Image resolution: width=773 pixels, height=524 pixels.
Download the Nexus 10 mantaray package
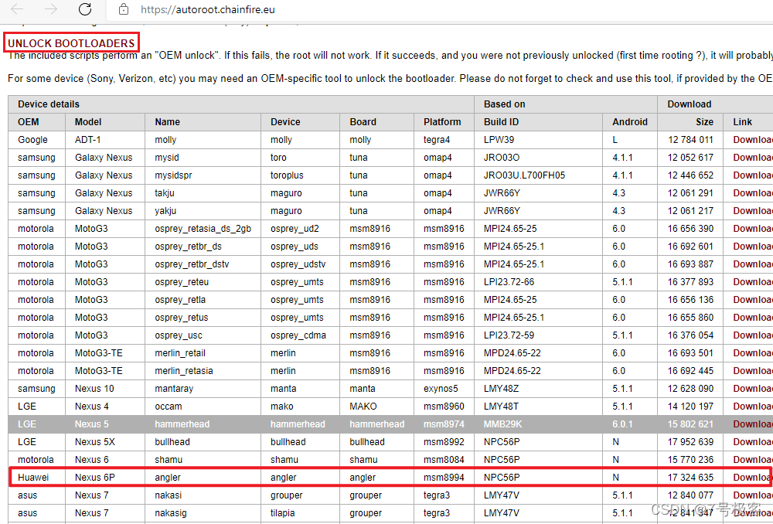[x=753, y=388]
